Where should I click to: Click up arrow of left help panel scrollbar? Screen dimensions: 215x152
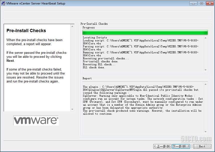tap(72, 26)
